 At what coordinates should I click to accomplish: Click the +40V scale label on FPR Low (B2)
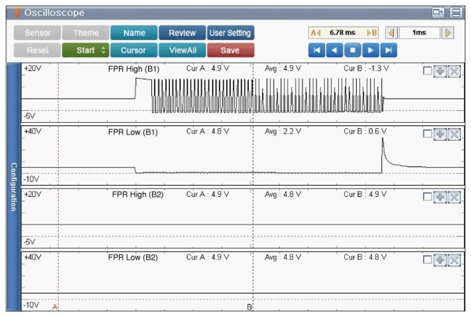tap(33, 257)
